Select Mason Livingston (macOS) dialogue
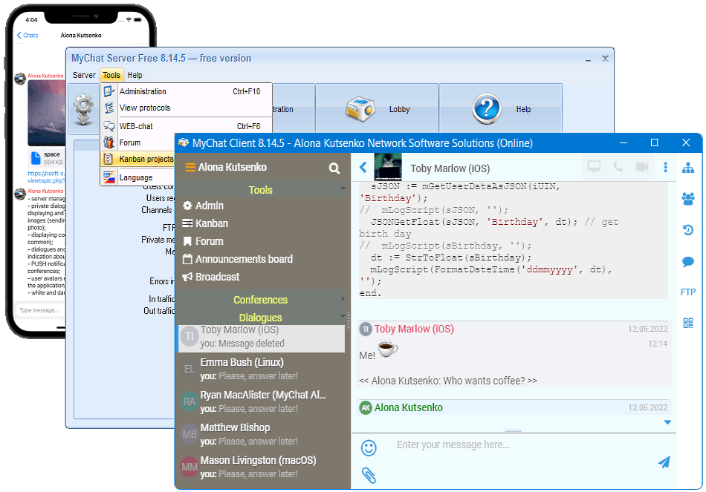The width and height of the screenshot is (706, 492). [262, 467]
